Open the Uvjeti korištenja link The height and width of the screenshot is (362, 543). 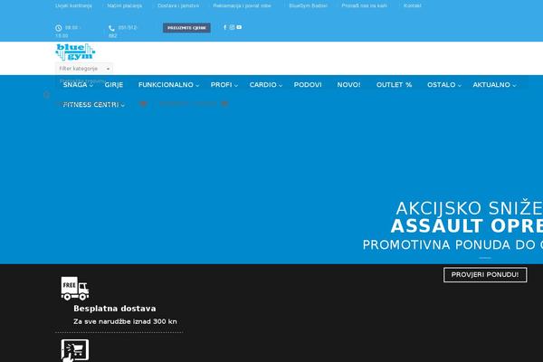(x=74, y=5)
